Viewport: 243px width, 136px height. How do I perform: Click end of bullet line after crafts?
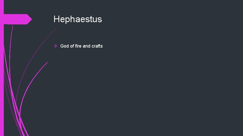[103, 46]
